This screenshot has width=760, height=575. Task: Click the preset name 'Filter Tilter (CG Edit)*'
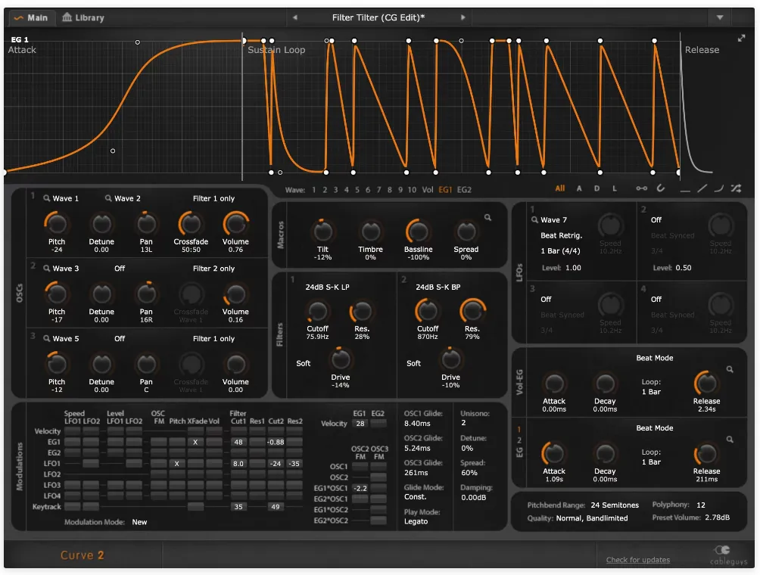tap(378, 17)
